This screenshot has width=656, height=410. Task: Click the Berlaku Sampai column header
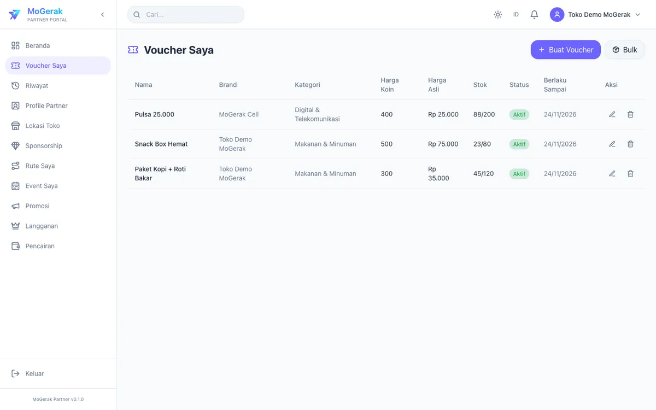(555, 85)
